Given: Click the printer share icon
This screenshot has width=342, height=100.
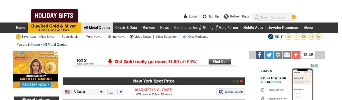Looking at the screenshot, I should 278,55.
